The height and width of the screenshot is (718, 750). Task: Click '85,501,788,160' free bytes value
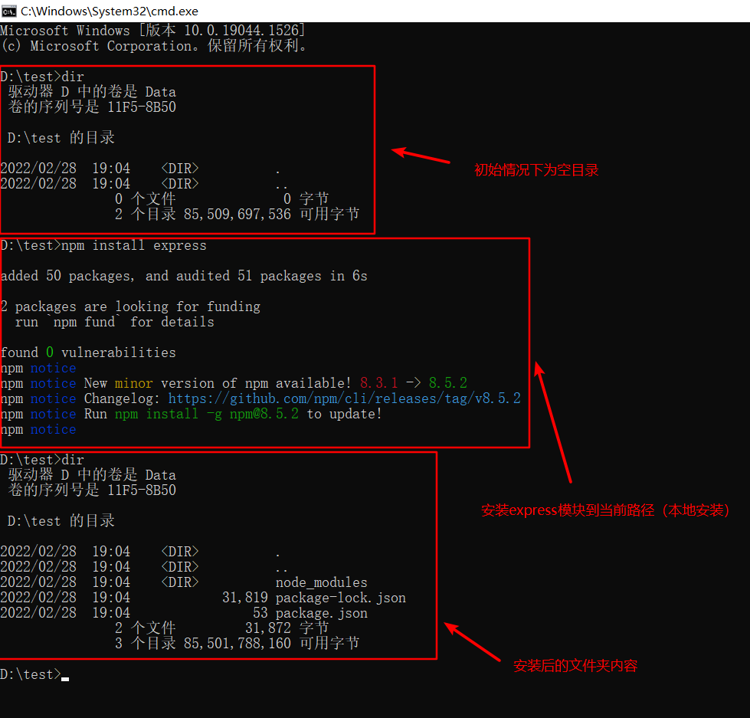pos(237,644)
